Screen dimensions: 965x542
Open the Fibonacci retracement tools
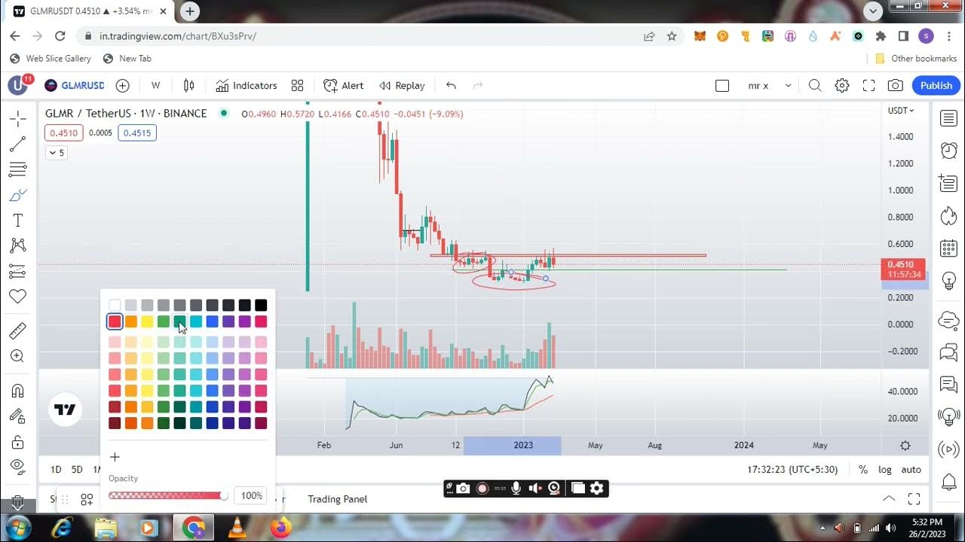click(18, 169)
